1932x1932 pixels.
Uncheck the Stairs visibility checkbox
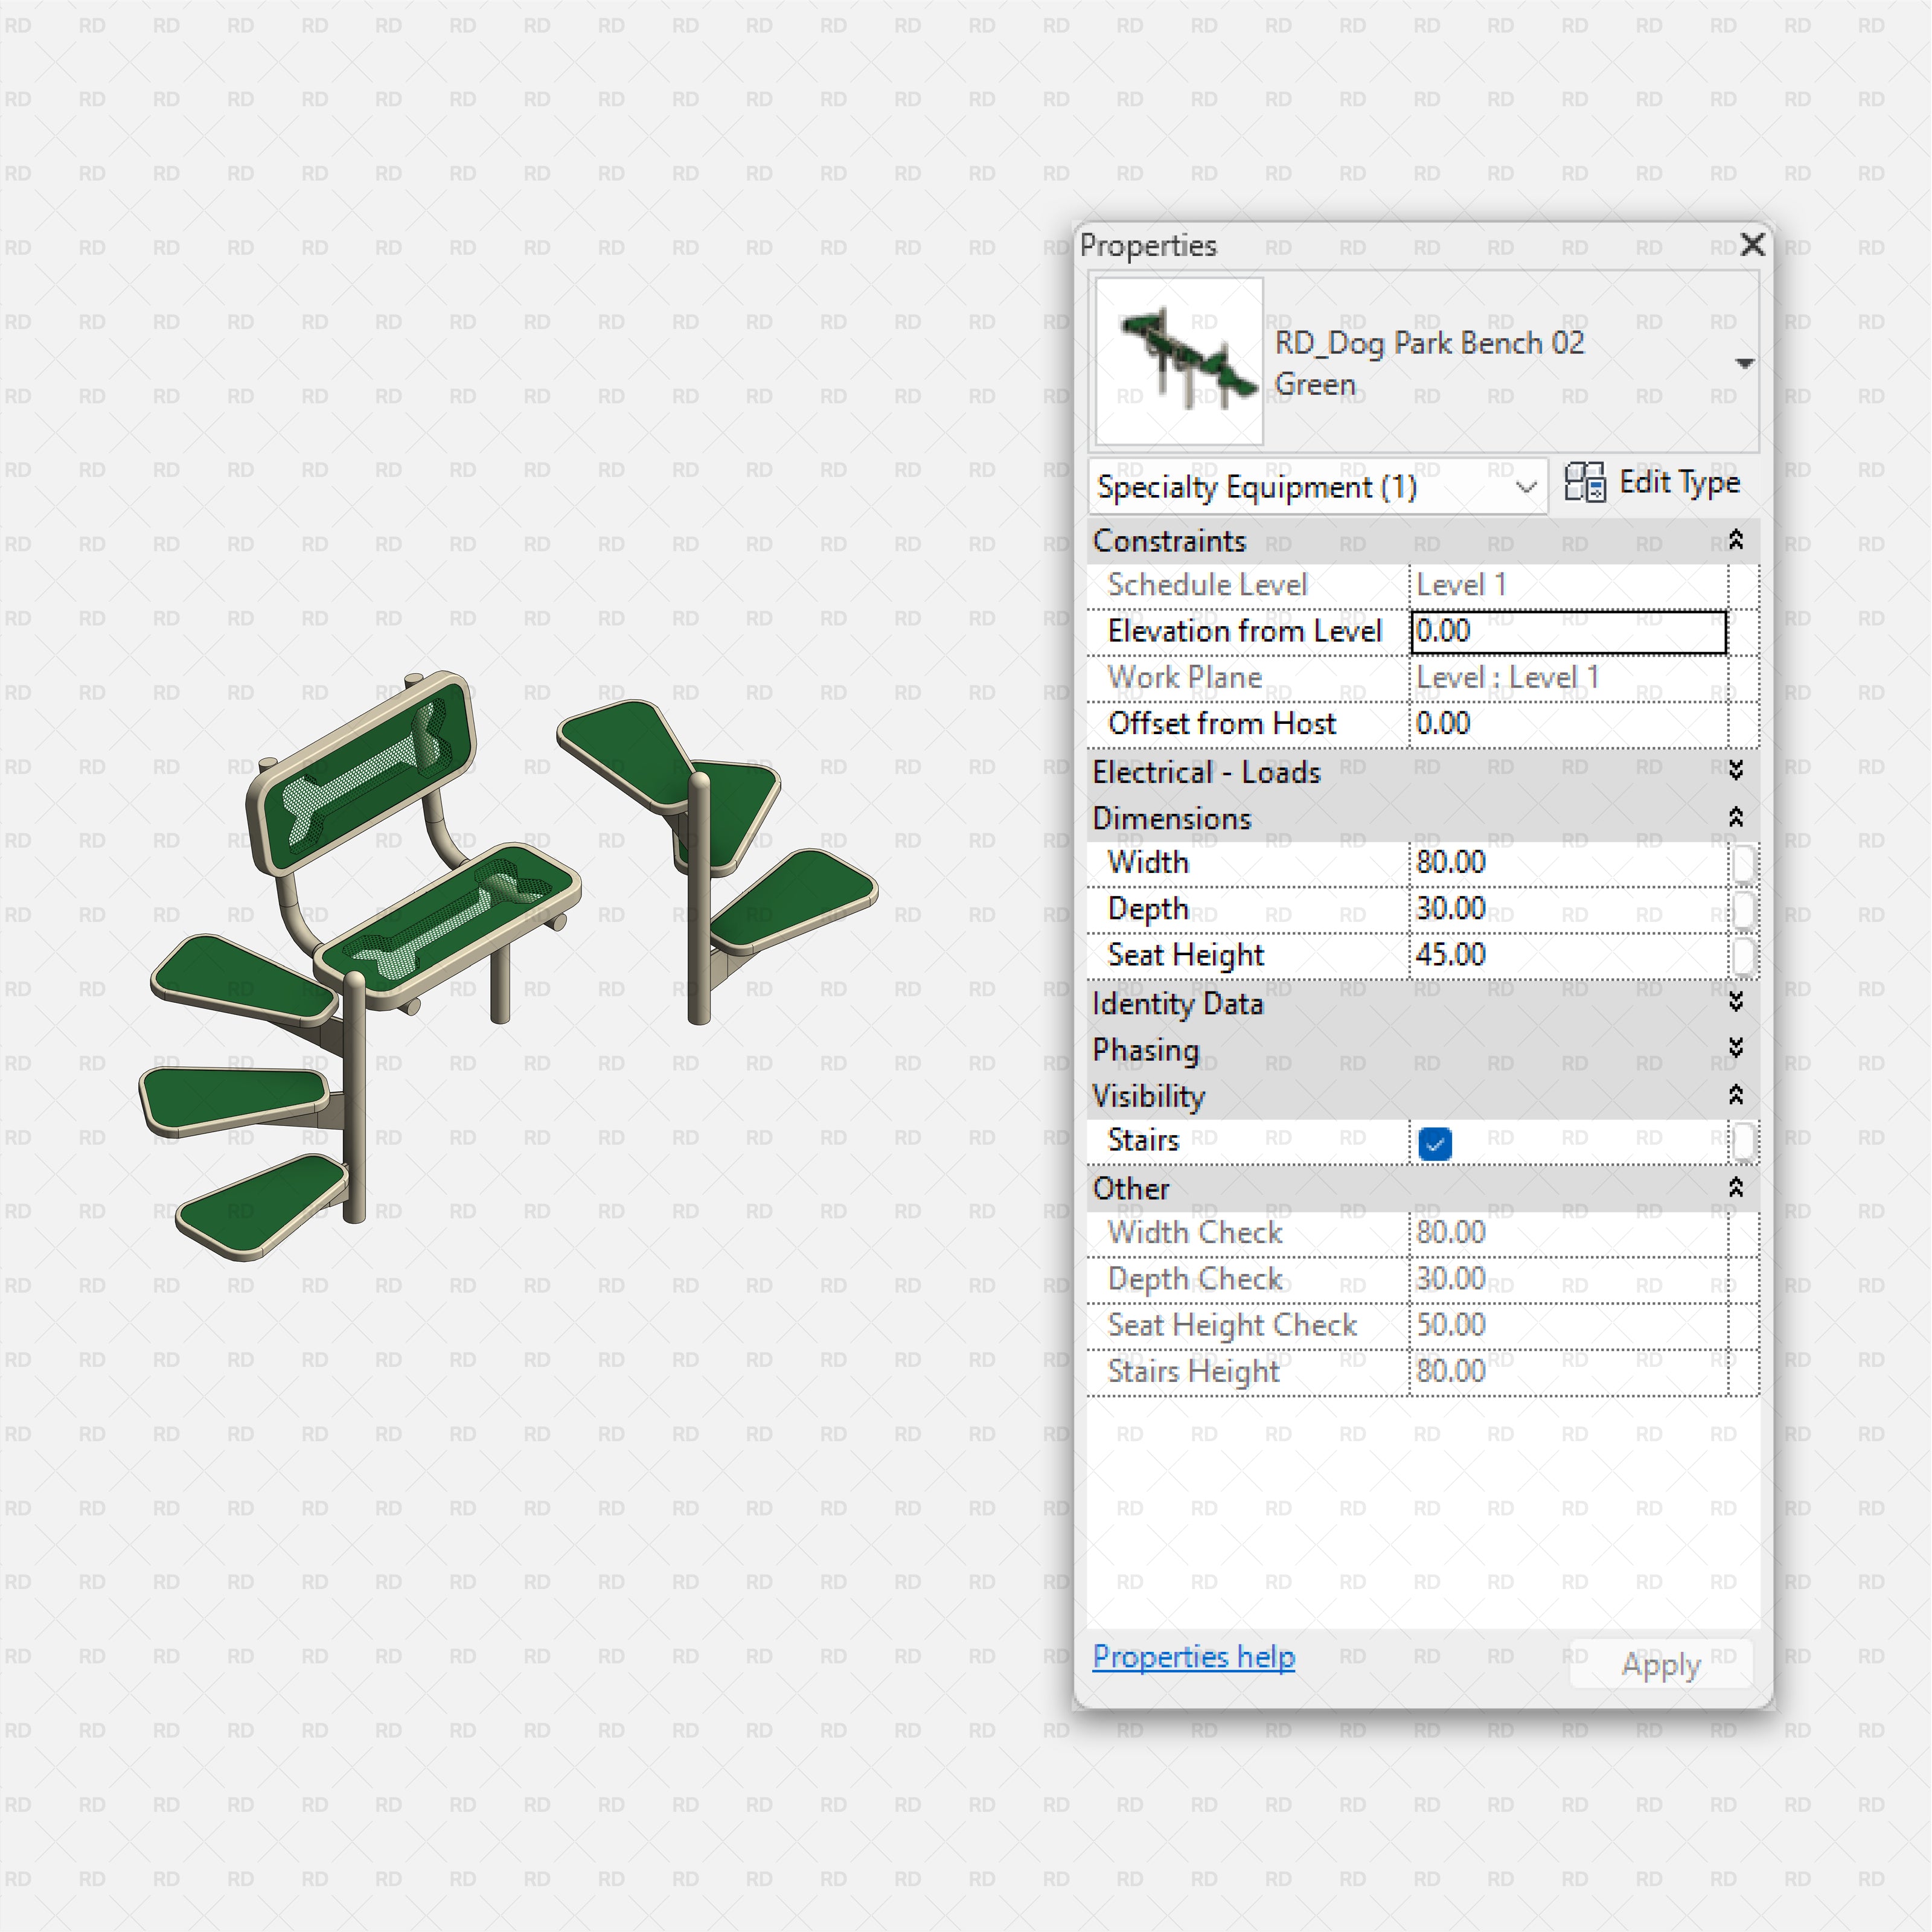pos(1435,1143)
